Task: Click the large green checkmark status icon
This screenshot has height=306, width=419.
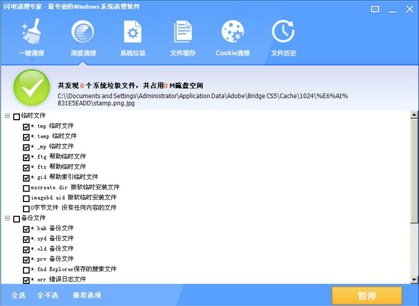Action: (31, 89)
